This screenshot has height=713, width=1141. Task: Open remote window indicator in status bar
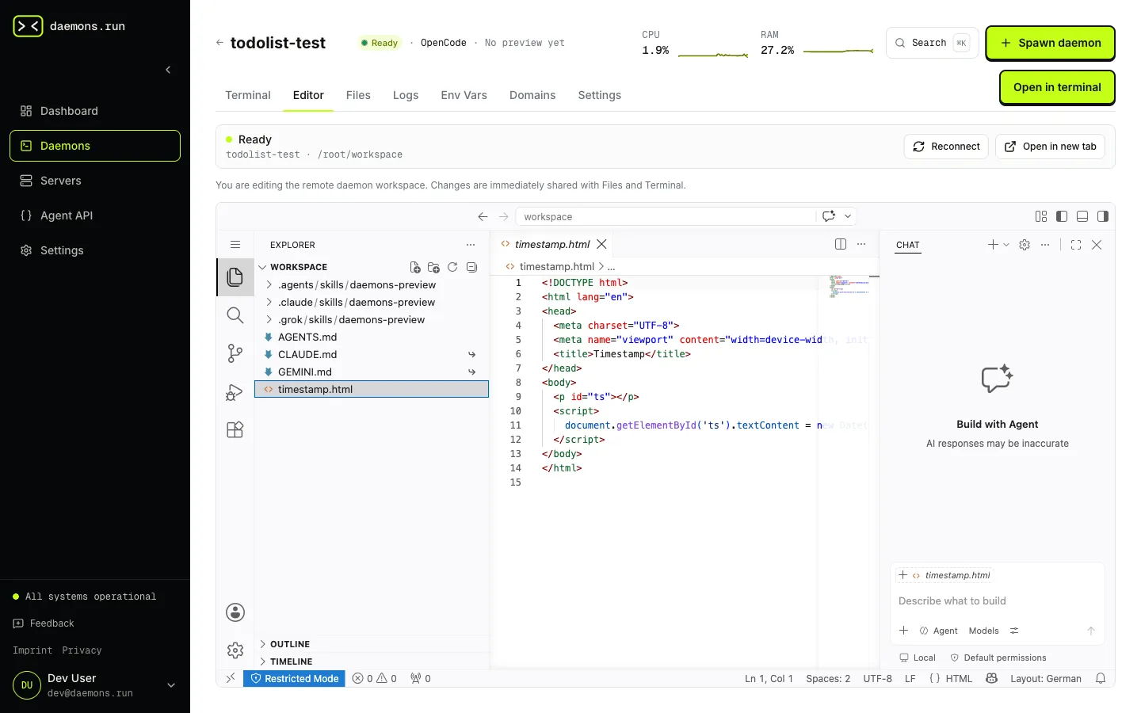point(230,678)
